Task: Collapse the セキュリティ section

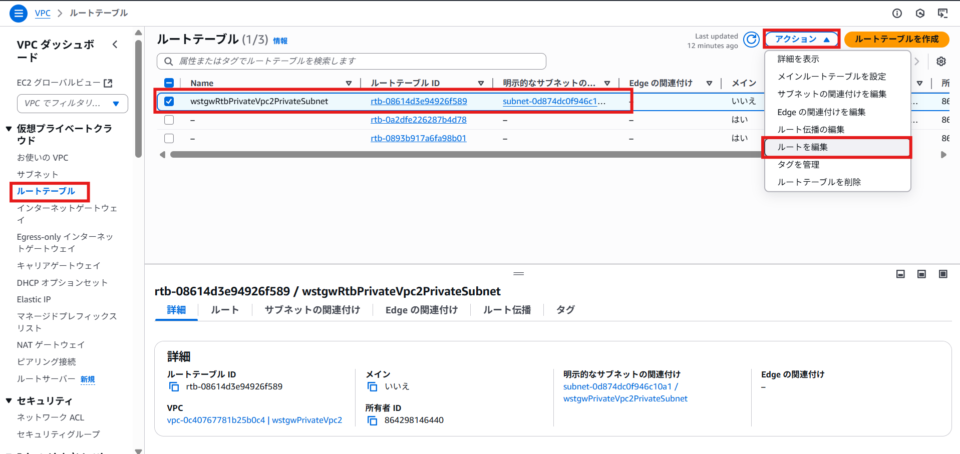Action: pyautogui.click(x=9, y=400)
